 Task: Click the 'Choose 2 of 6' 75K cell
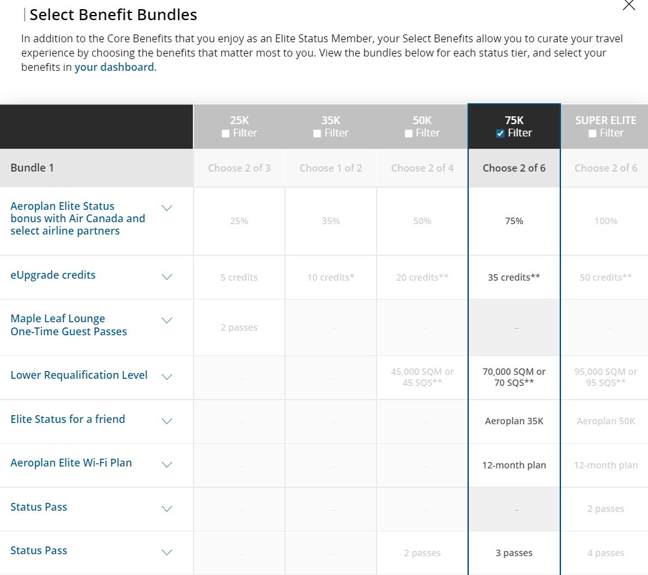(514, 168)
